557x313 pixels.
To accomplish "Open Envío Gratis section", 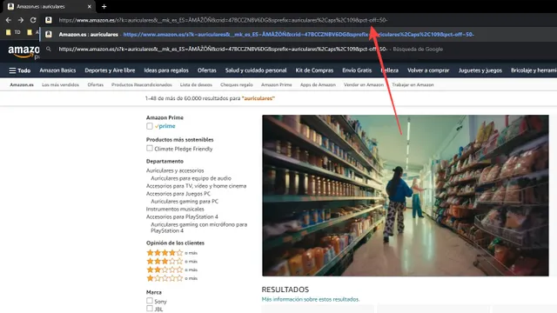I will click(357, 70).
